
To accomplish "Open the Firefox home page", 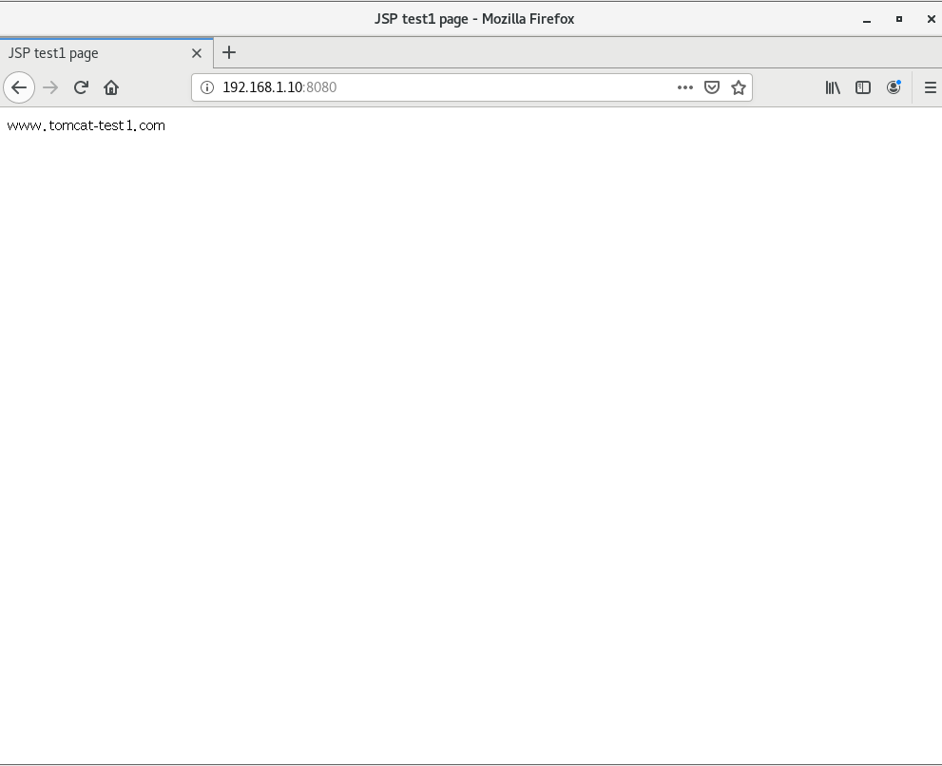I will pyautogui.click(x=111, y=87).
